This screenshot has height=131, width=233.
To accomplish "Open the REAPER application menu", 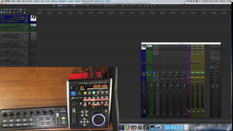I will tap(7, 1).
